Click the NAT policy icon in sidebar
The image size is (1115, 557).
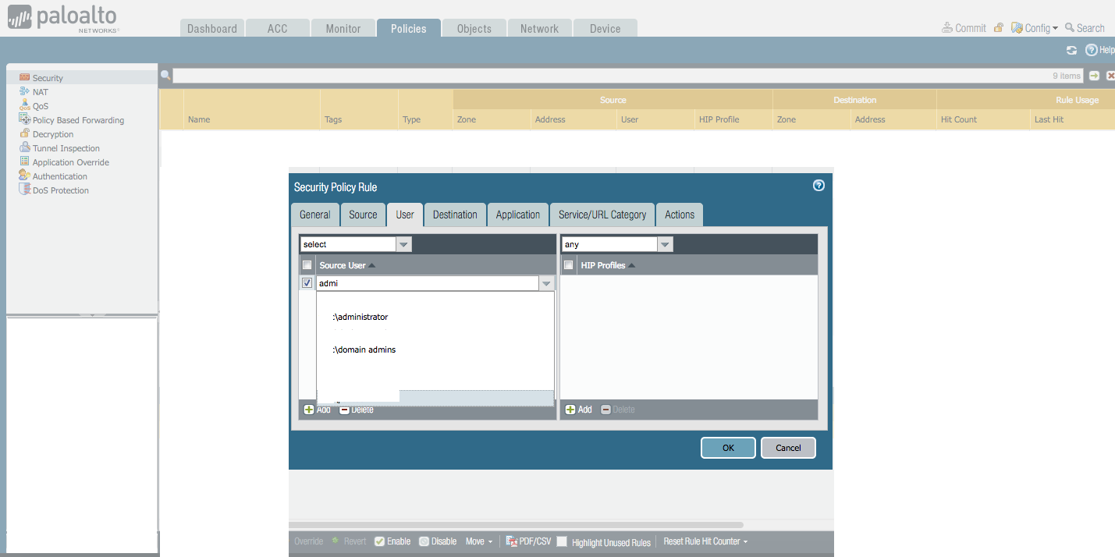tap(24, 92)
